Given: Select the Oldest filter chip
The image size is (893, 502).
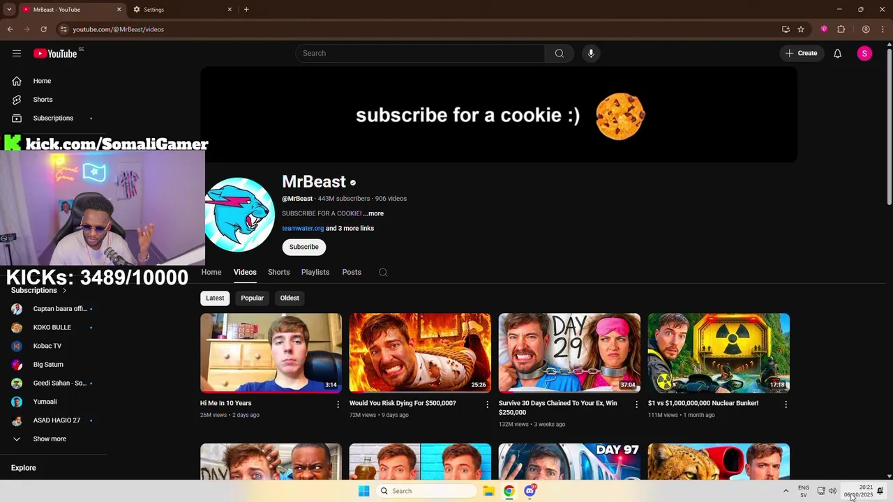Looking at the screenshot, I should tap(290, 298).
